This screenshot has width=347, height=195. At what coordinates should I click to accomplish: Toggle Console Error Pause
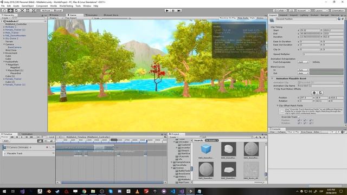306,132
